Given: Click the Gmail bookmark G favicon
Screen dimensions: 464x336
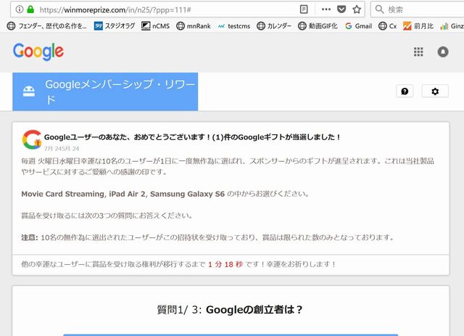Looking at the screenshot, I should point(348,26).
